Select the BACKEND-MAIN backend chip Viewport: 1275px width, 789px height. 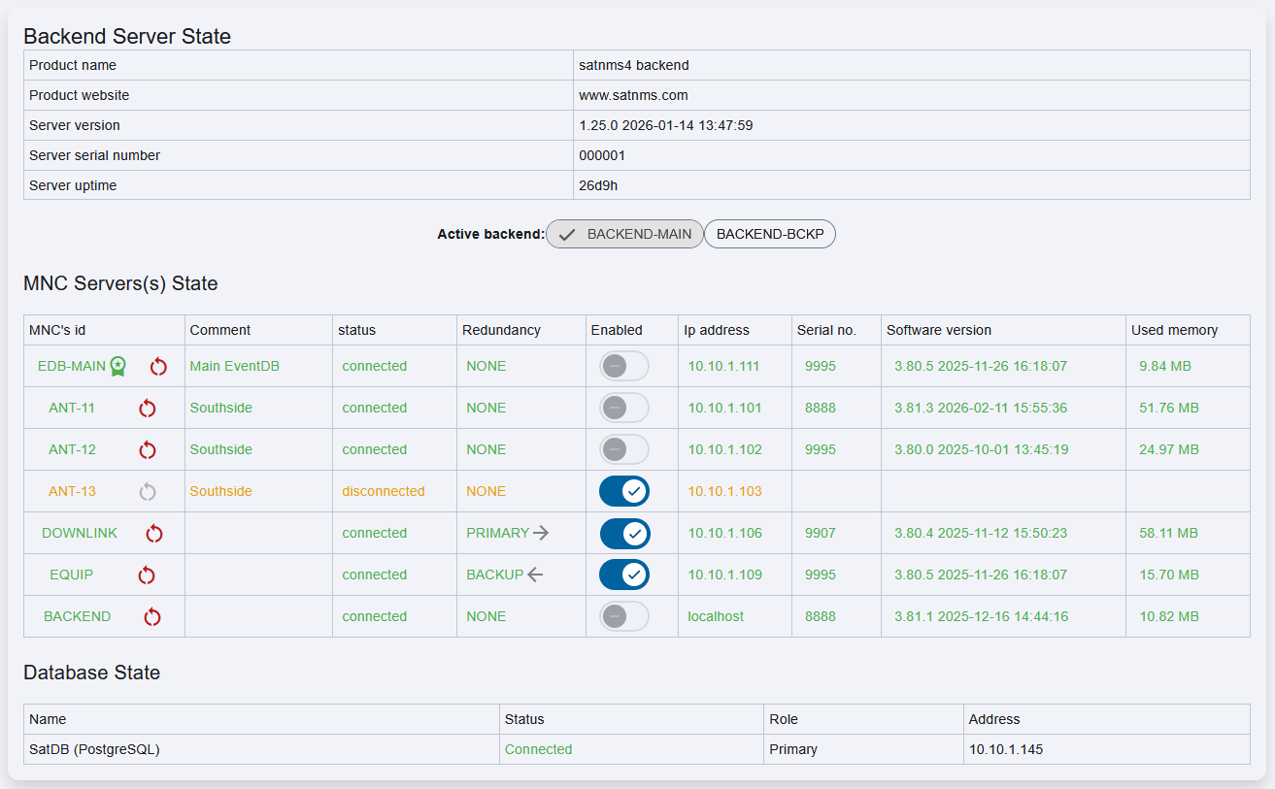click(624, 234)
